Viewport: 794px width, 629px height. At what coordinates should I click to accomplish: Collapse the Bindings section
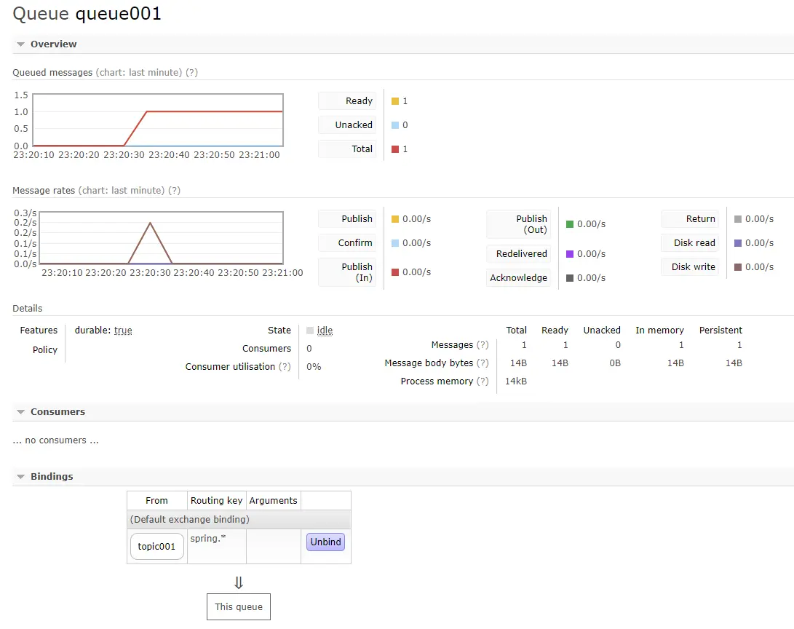pyautogui.click(x=51, y=477)
